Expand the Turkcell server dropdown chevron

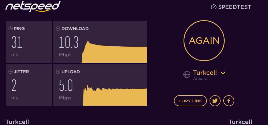pos(223,73)
